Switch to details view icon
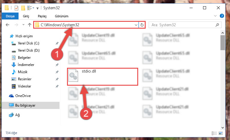The image size is (230, 140). point(214,133)
